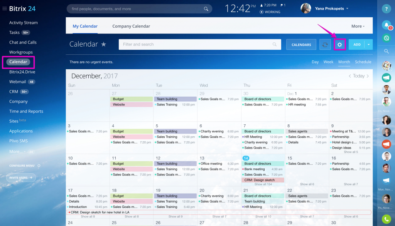Jump to Today in calendar
Screen dimensions: 395x226
(359, 76)
